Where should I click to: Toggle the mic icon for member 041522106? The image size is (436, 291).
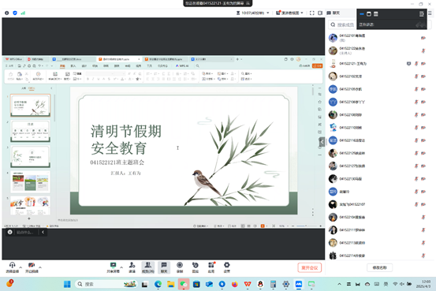click(x=416, y=102)
